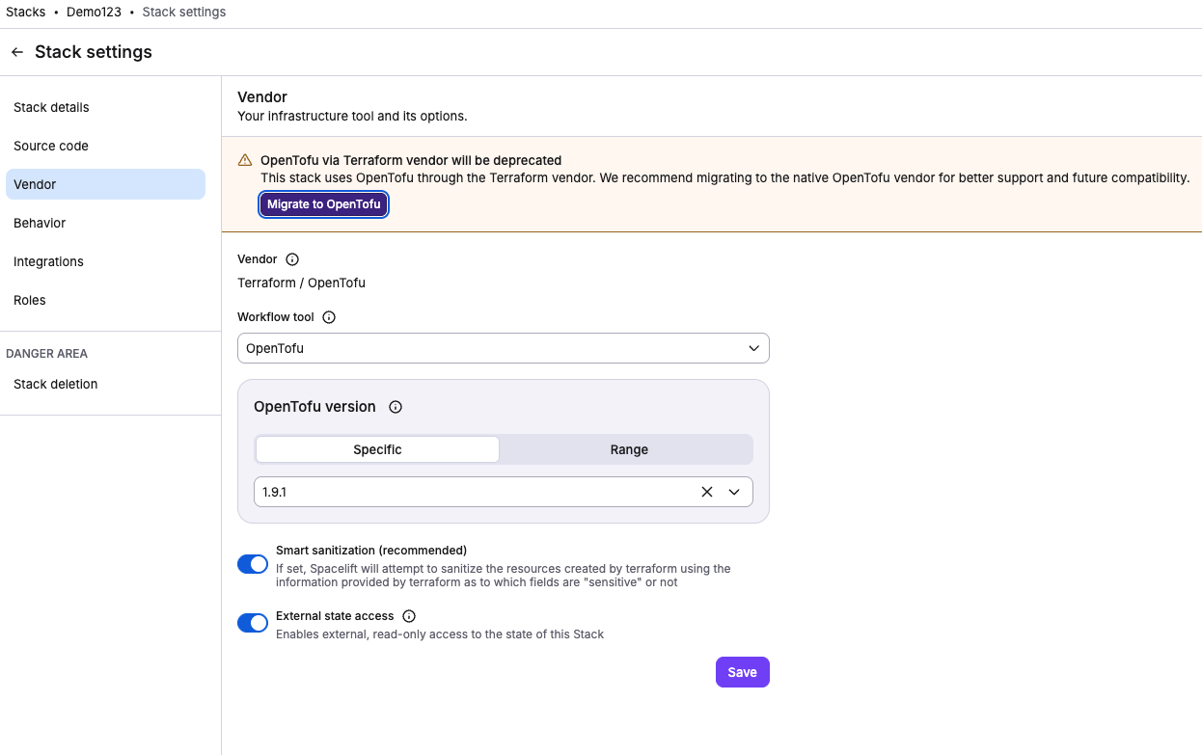Open Demo123 breadcrumb link
Screen dimensions: 1202x755
pos(94,13)
